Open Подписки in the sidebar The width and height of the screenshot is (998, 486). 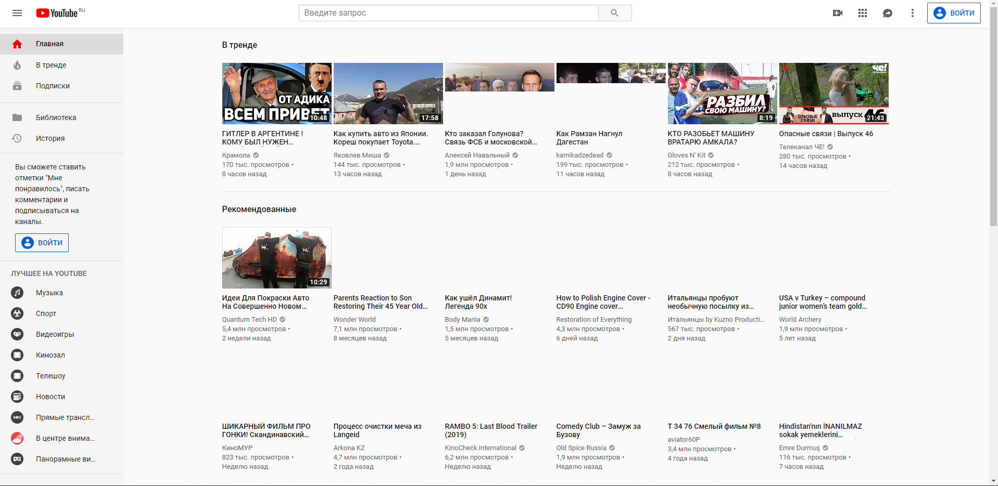[61, 86]
